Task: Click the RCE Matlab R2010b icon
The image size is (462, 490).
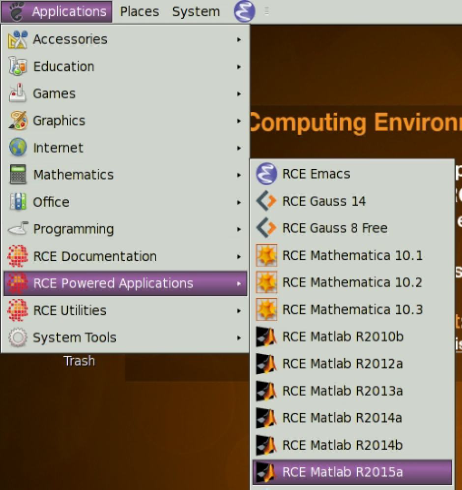Action: pos(266,337)
